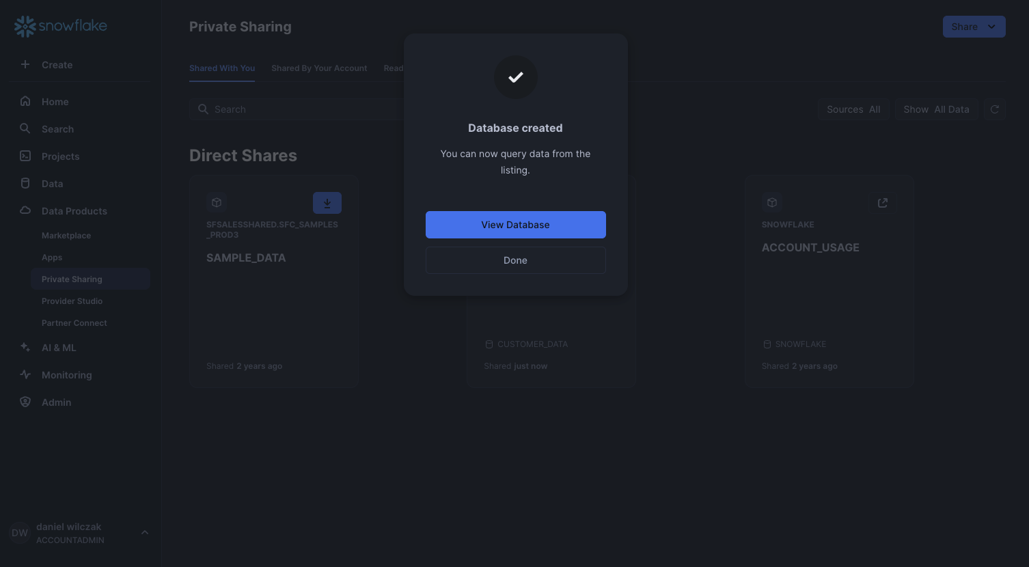Screen dimensions: 1029x567
Task: Click the download icon on SAMPLE_DATA card
Action: (327, 203)
